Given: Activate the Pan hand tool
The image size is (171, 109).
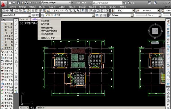Looking at the screenshot, I should (66, 11).
